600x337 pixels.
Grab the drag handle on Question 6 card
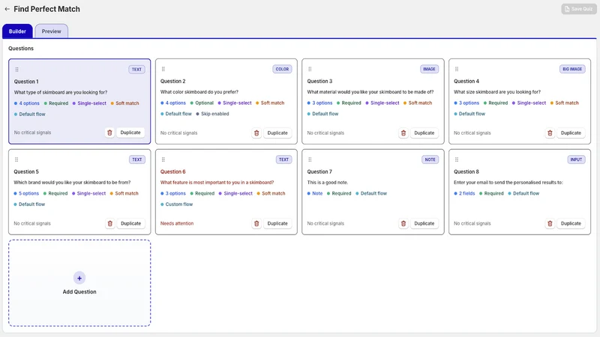pyautogui.click(x=163, y=160)
